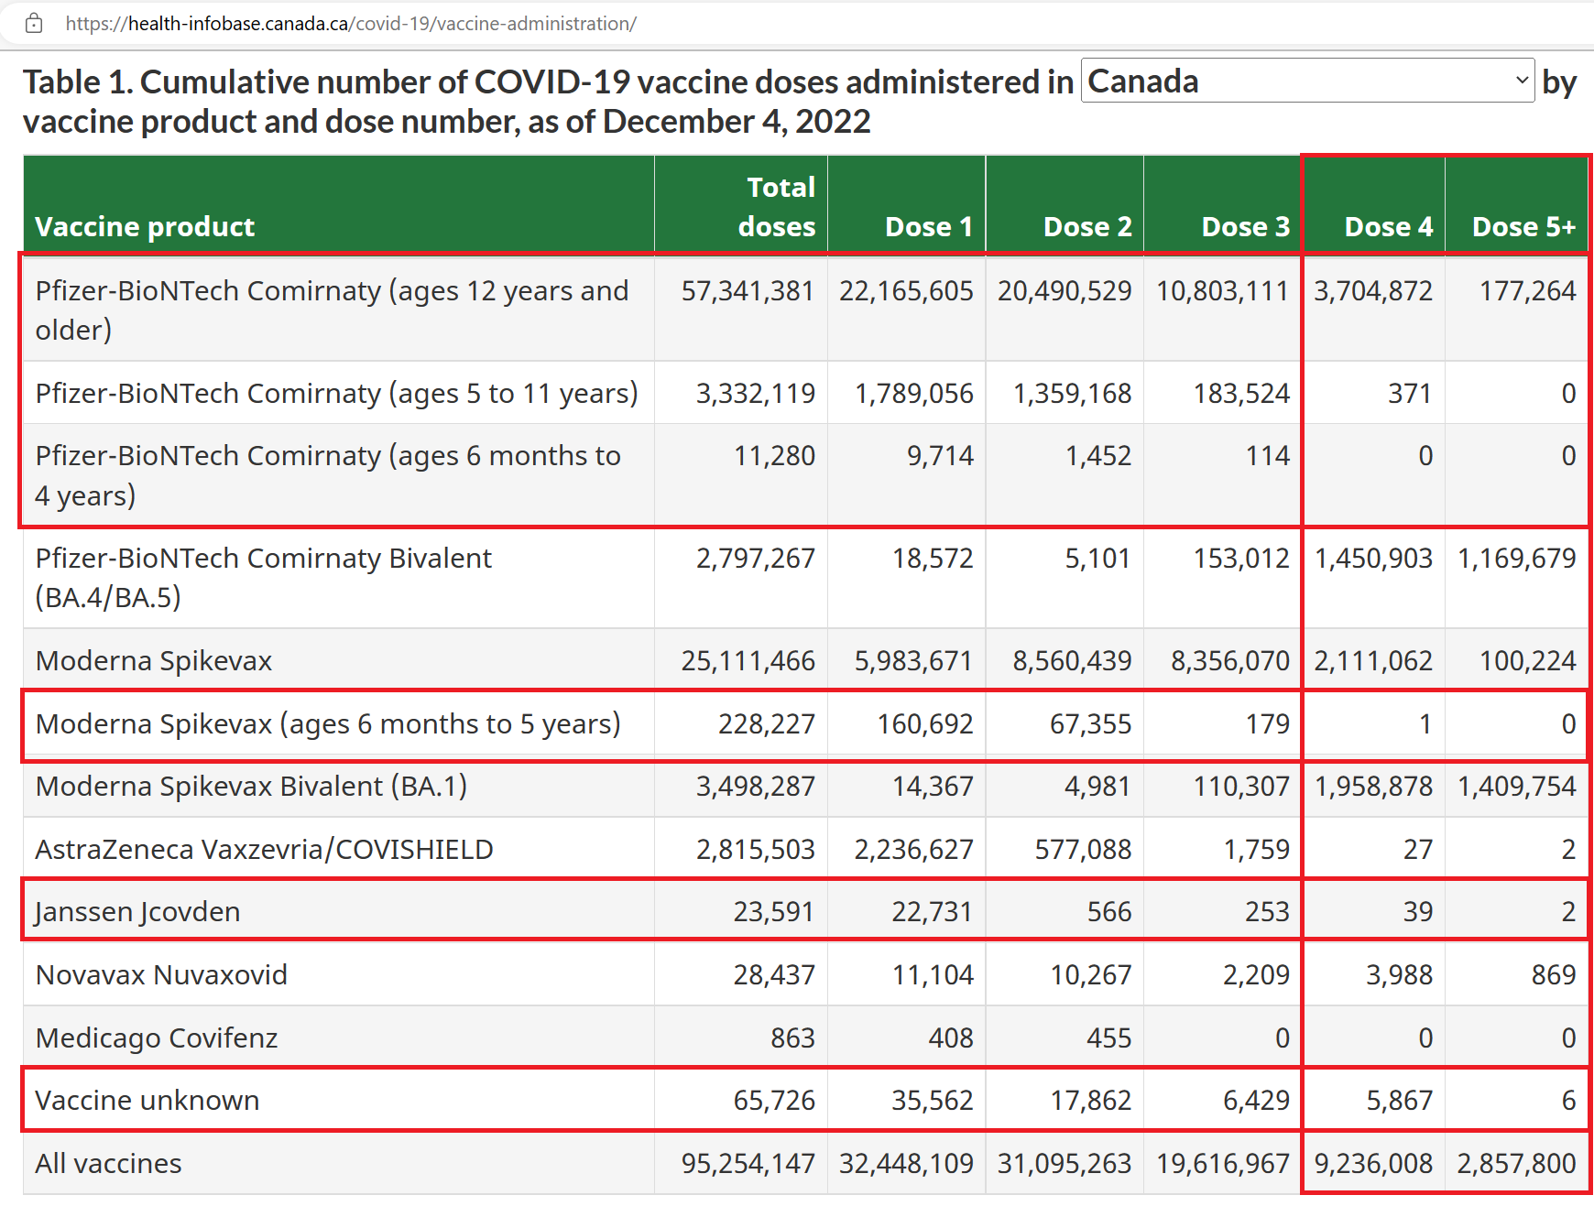
Task: Click the Moderna Spikevax (ages 6 months to 5 years) label
Action: pyautogui.click(x=328, y=724)
